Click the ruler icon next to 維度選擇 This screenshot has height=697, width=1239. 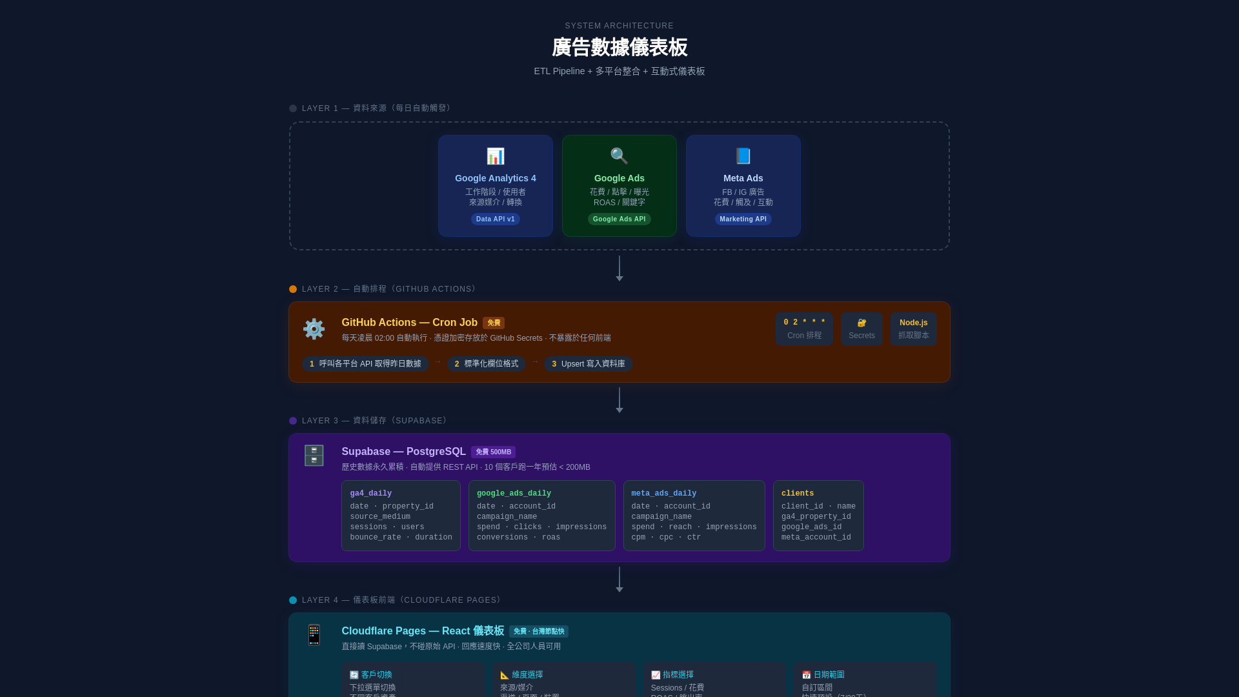coord(505,675)
